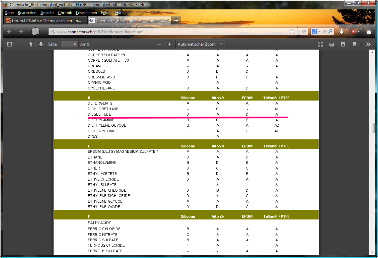This screenshot has height=258, width=378.
Task: Expand the PDF tools overflow menu
Action: click(368, 44)
